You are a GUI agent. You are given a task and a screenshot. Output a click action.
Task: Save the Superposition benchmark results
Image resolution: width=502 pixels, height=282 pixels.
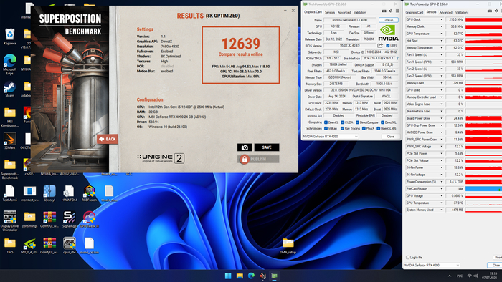point(267,147)
